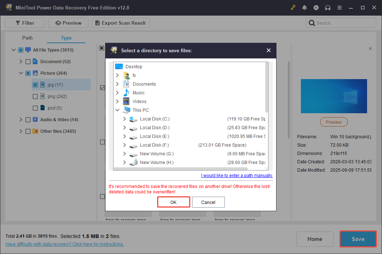This screenshot has width=382, height=254.
Task: Click the search magnifier icon
Action: 312,22
